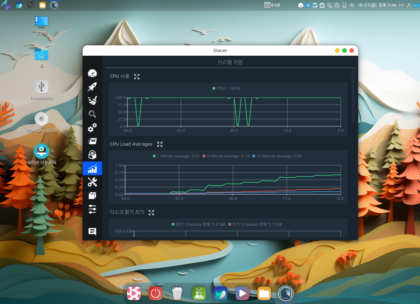The height and width of the screenshot is (304, 420).
Task: Open the Feedback speech bubble icon
Action: (92, 231)
